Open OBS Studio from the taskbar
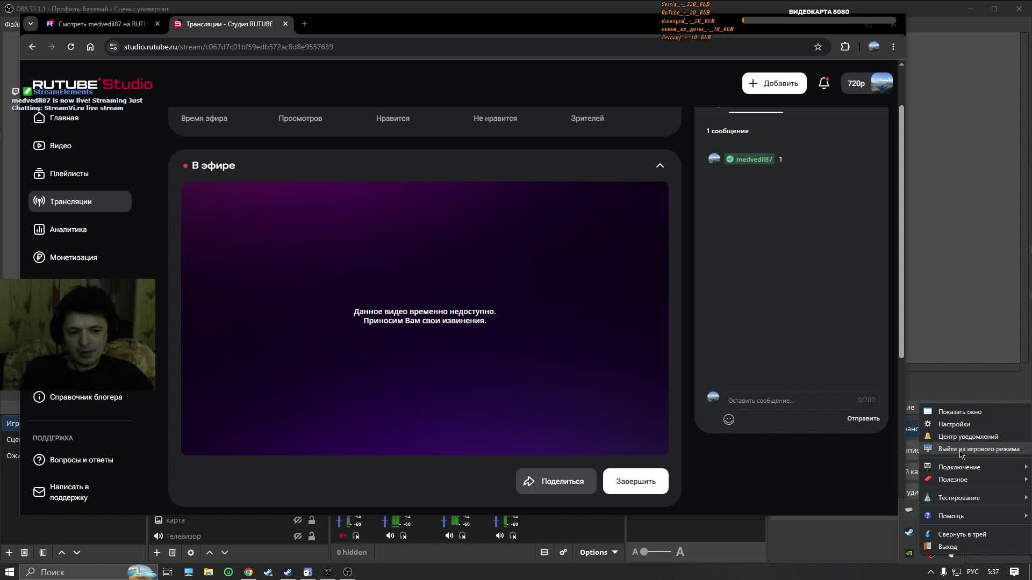The image size is (1032, 580). [x=348, y=572]
